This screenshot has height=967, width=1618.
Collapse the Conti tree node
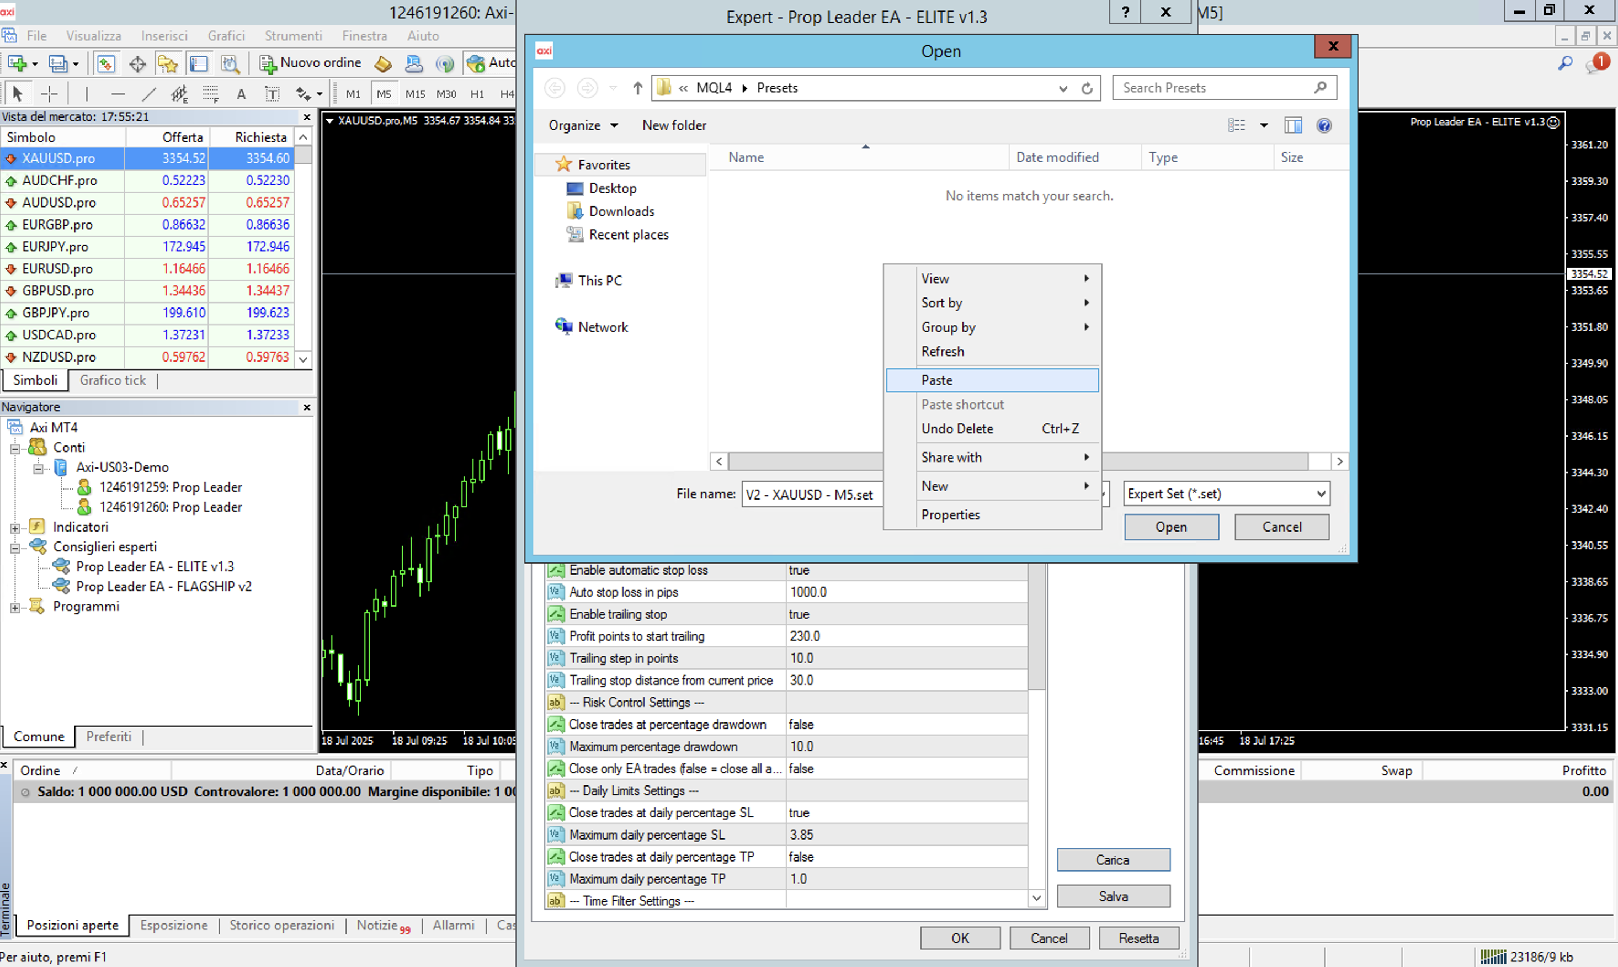[15, 448]
